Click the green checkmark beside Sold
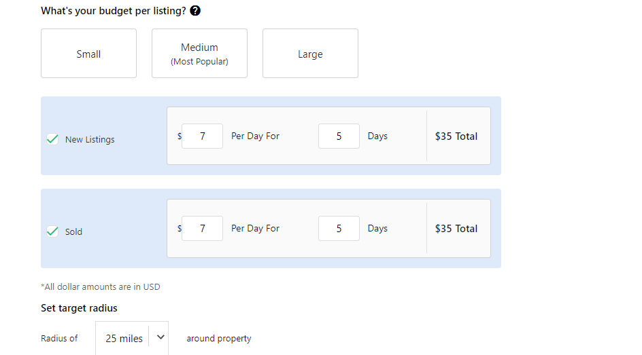Screen dimensions: 642x355 [x=52, y=231]
